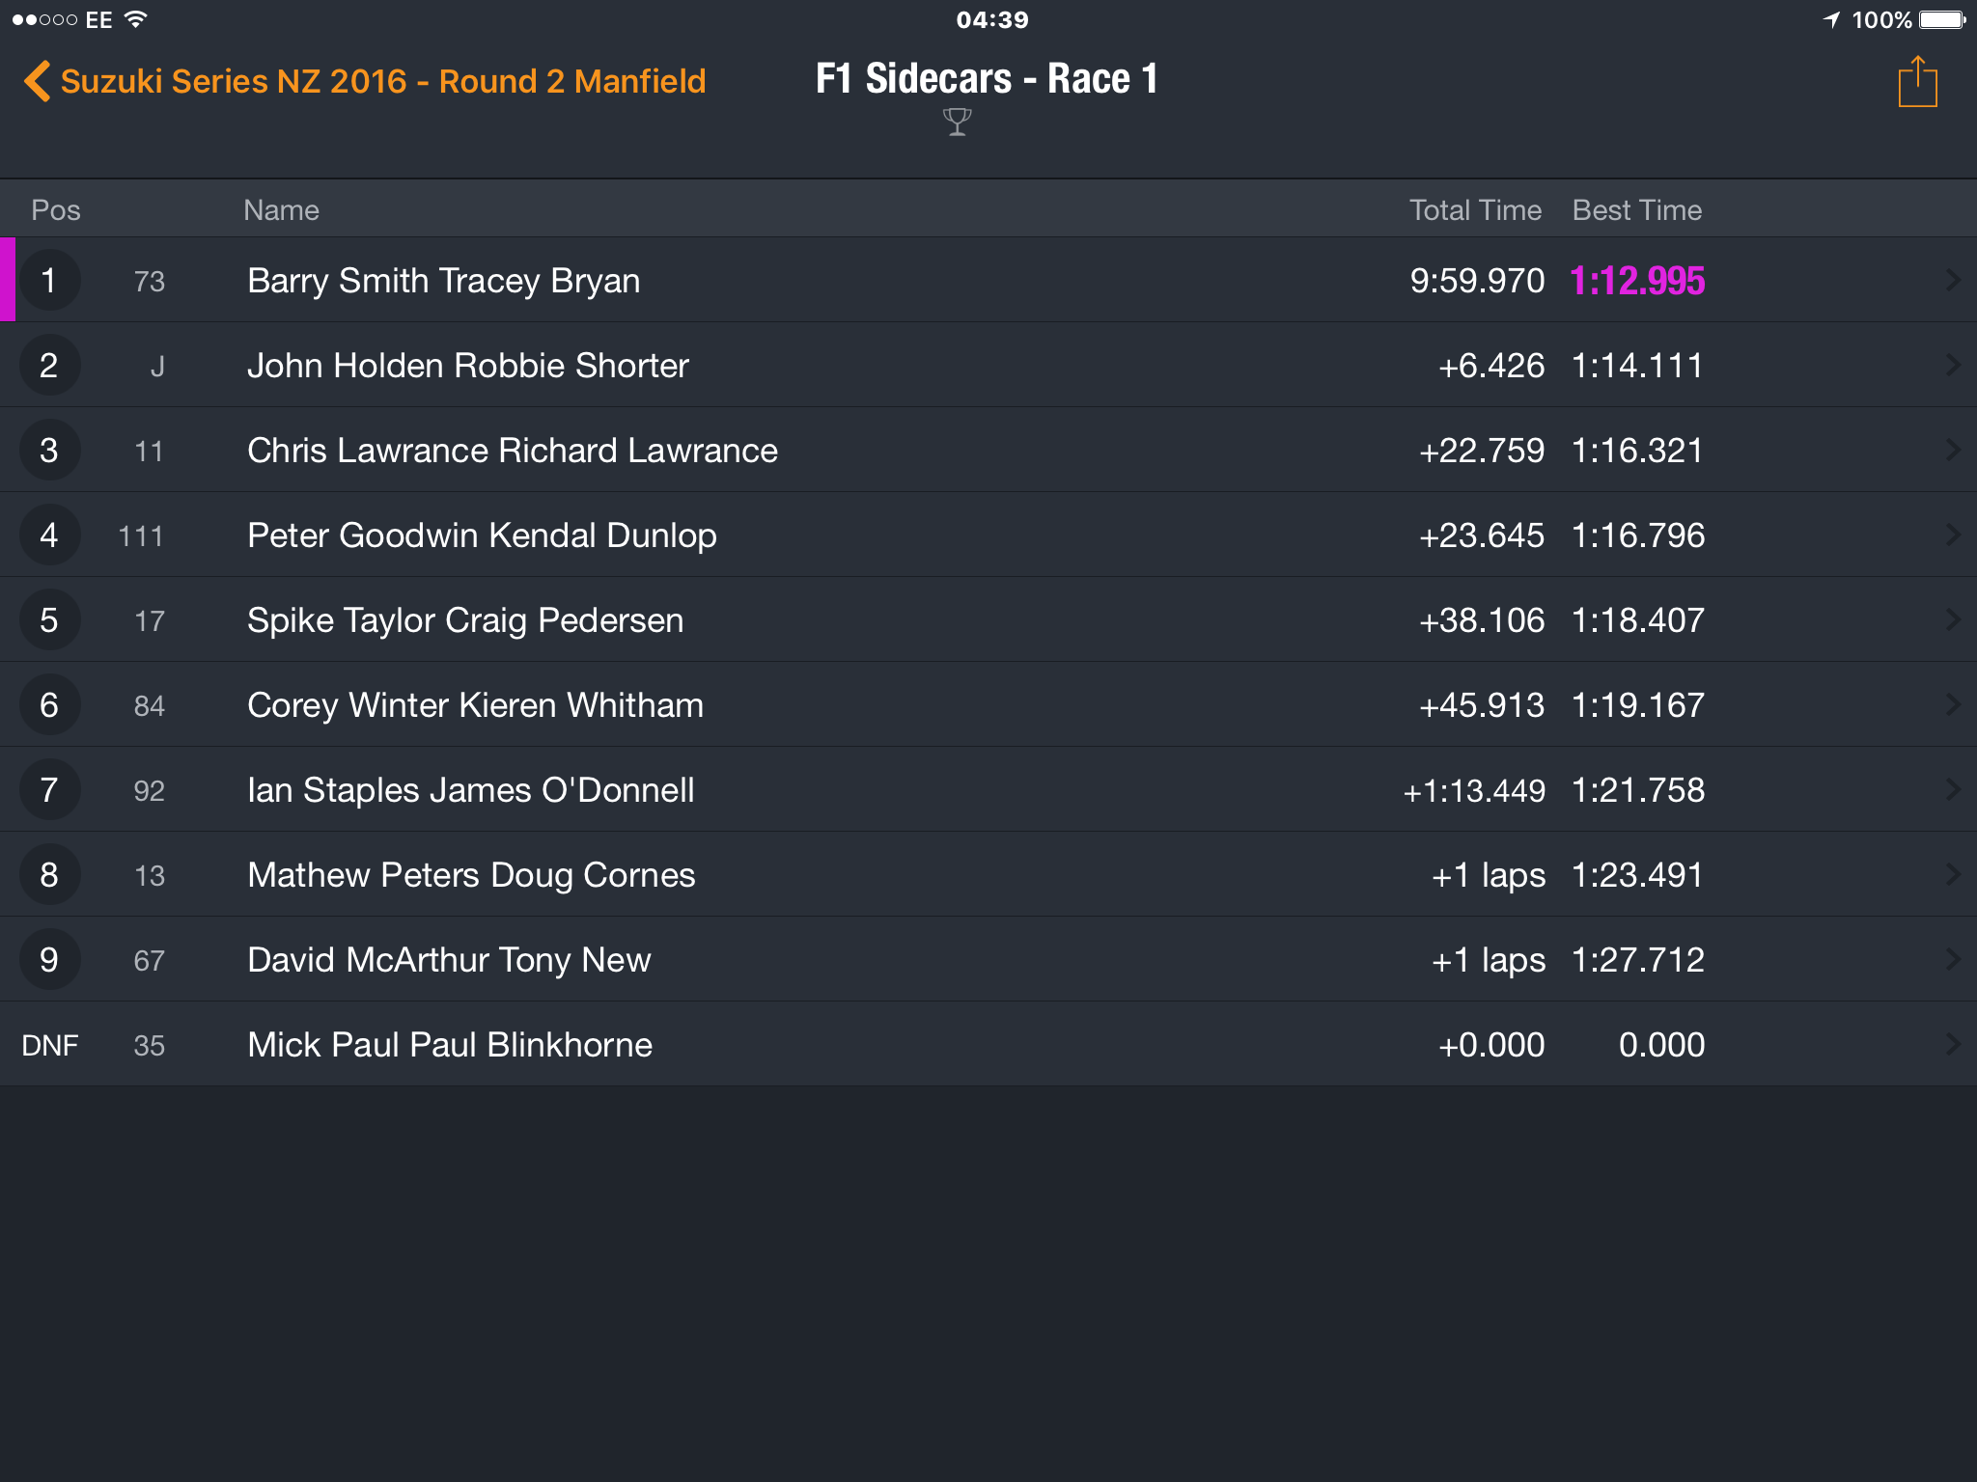Tap position 5 circle badge
1977x1482 pixels.
(48, 620)
